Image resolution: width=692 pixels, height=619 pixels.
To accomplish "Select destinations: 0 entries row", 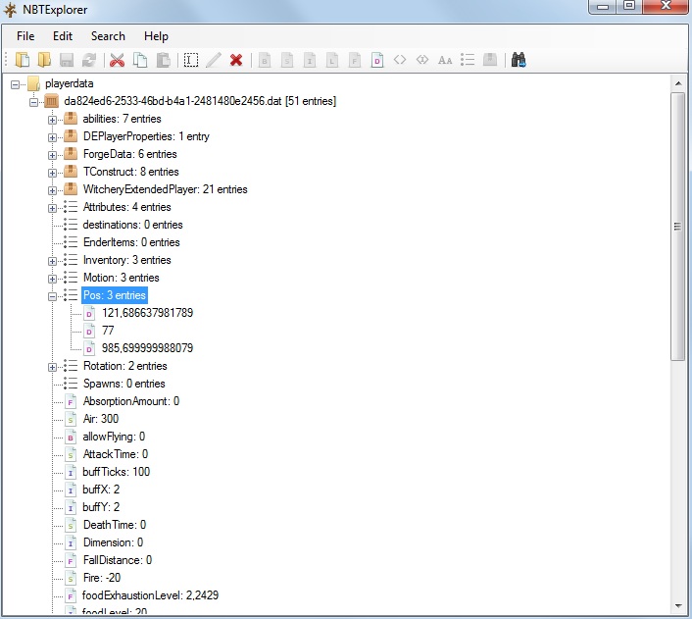I will pos(132,225).
